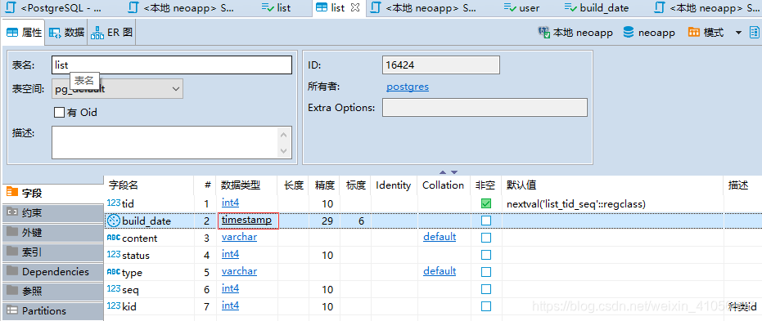This screenshot has width=762, height=321.
Task: Click the ABC icon beside content
Action: [113, 238]
